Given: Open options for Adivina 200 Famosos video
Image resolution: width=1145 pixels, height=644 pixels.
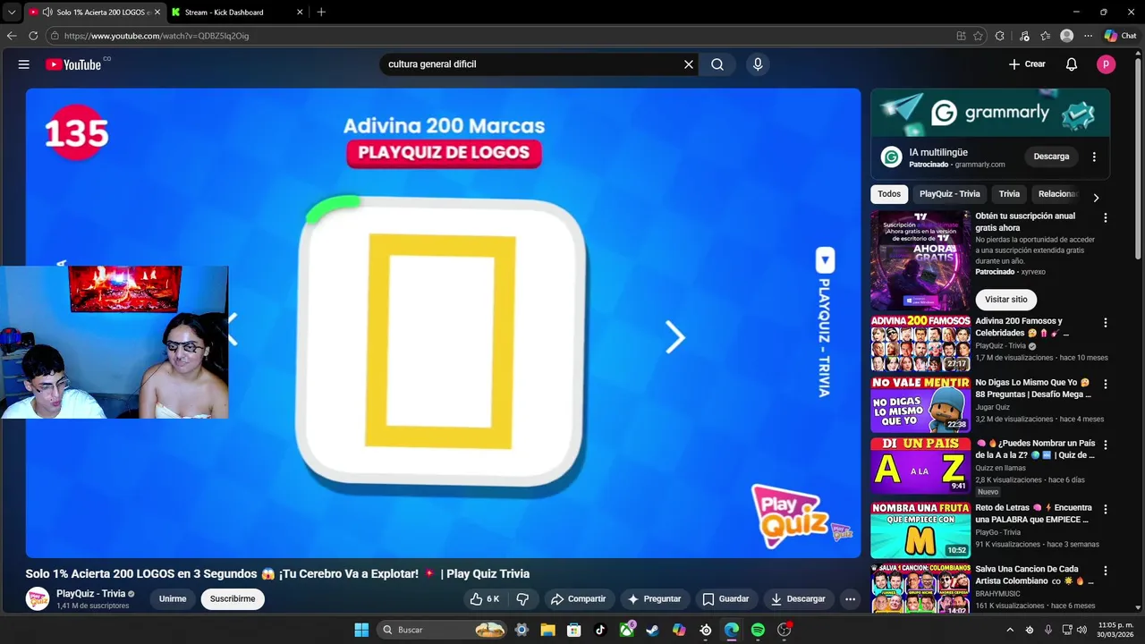Looking at the screenshot, I should tap(1106, 323).
